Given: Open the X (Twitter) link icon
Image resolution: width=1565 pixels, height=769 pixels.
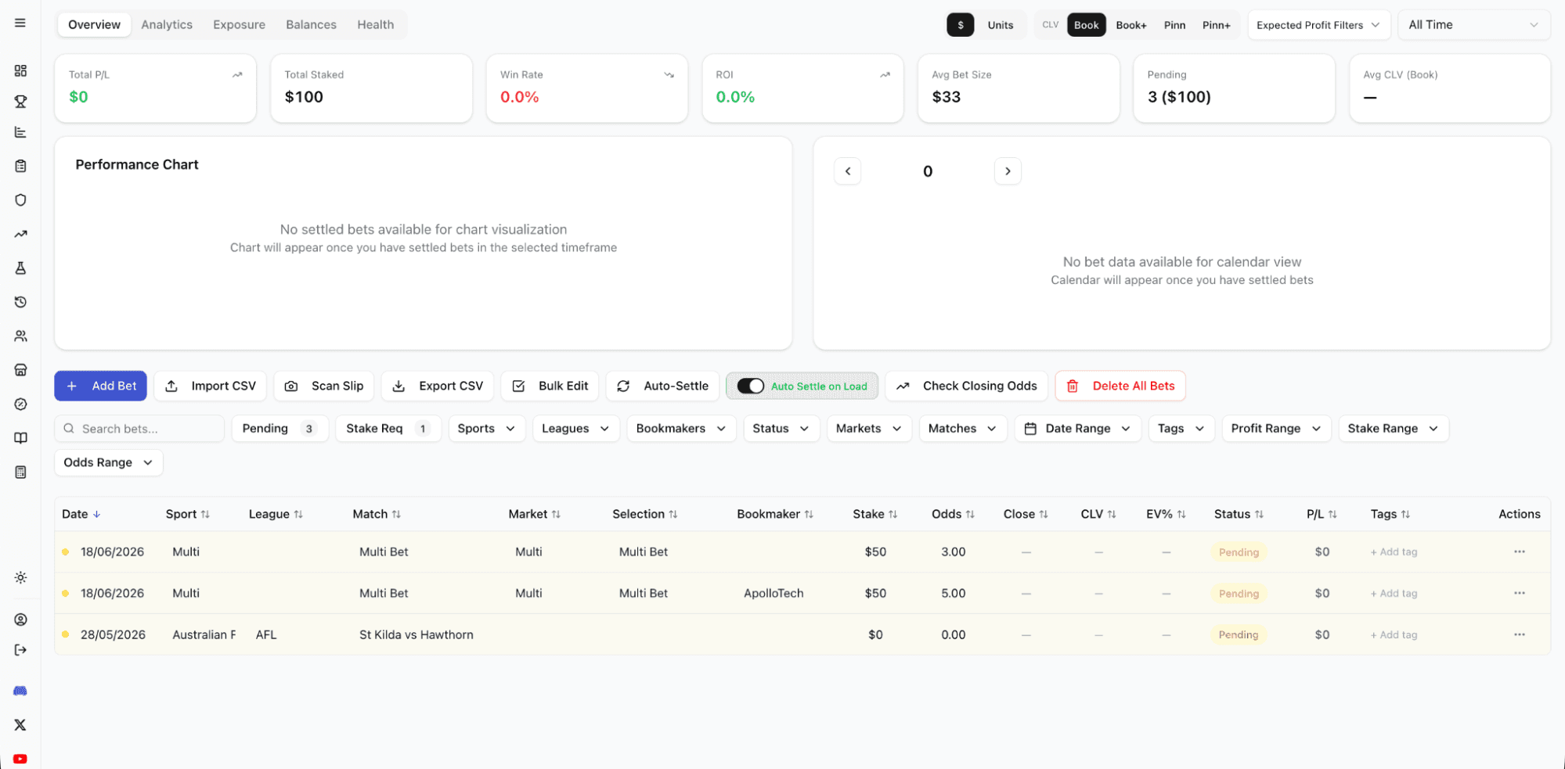Looking at the screenshot, I should 20,725.
